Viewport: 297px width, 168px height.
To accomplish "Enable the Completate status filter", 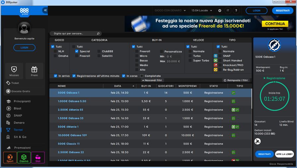I will [142, 76].
